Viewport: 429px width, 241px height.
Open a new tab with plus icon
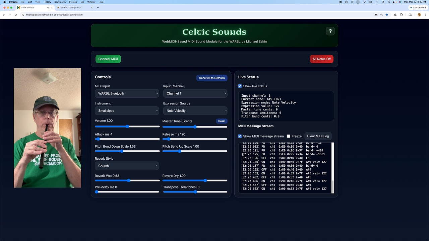click(98, 7)
